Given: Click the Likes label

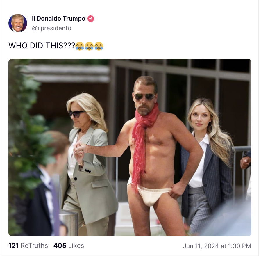Looking at the screenshot, I should point(76,246).
